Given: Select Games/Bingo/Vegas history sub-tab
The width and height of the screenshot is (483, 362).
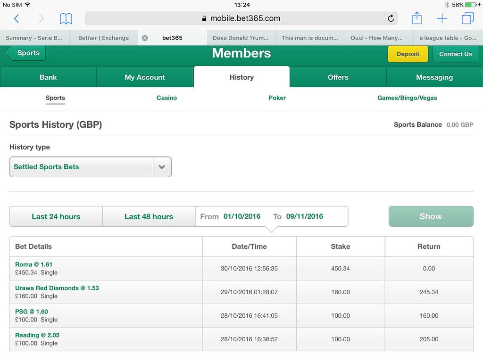Looking at the screenshot, I should click(x=407, y=98).
